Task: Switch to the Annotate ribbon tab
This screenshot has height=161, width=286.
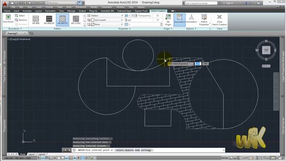Action: coord(27,11)
